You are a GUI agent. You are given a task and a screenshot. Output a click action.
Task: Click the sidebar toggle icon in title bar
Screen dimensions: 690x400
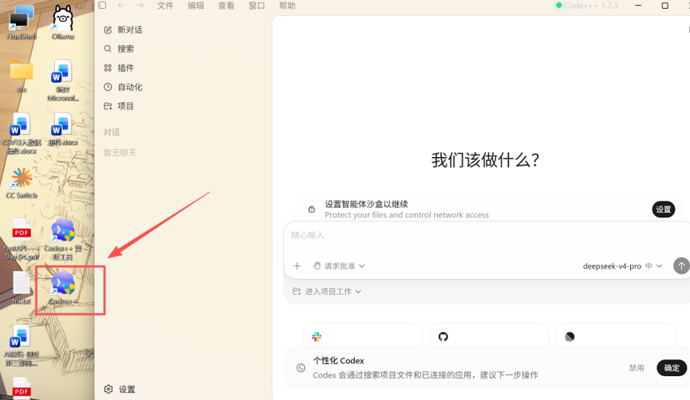click(x=102, y=6)
